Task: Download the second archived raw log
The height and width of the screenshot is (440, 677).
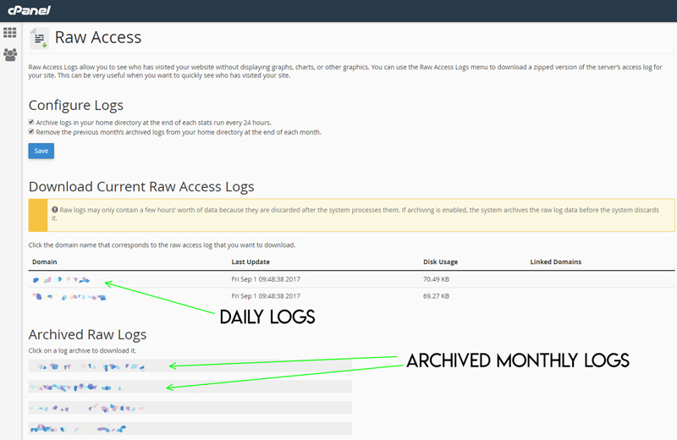Action: tap(76, 387)
